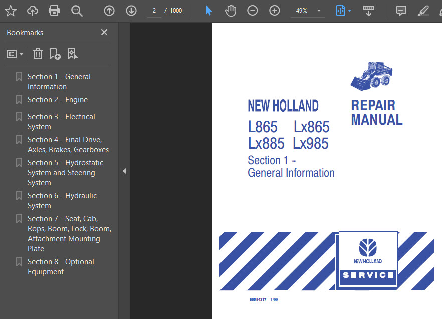The image size is (442, 319).
Task: Open bookmark Section 3 - Electrical System
Action: pos(61,122)
